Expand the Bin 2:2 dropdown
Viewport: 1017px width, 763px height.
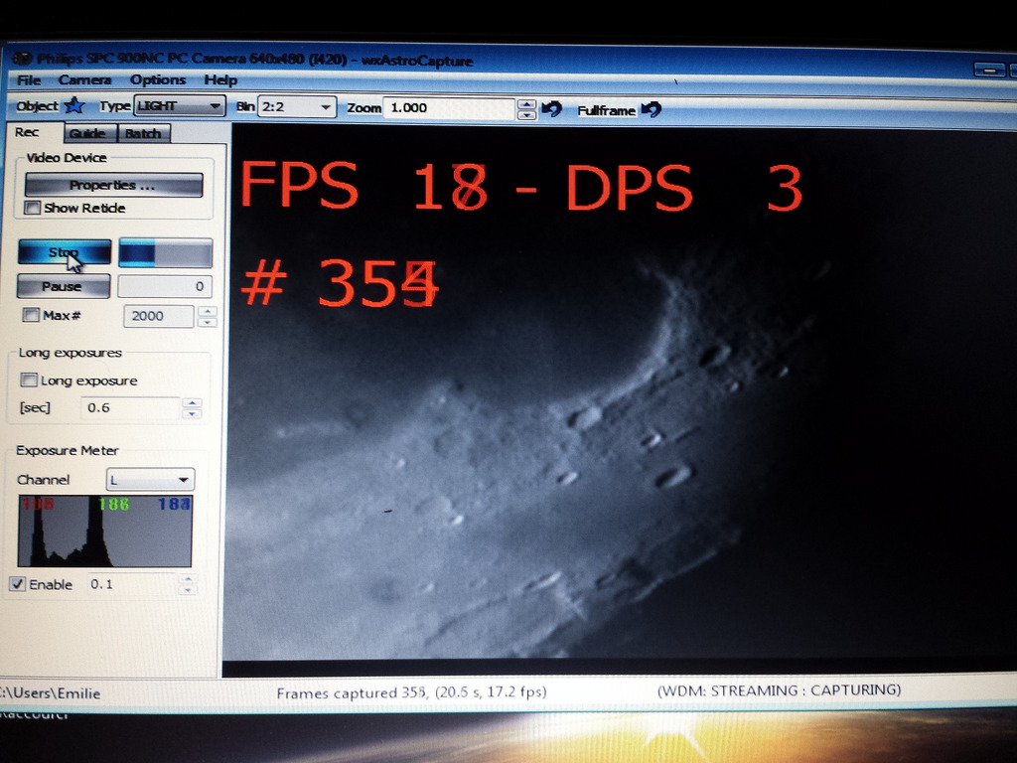(297, 107)
